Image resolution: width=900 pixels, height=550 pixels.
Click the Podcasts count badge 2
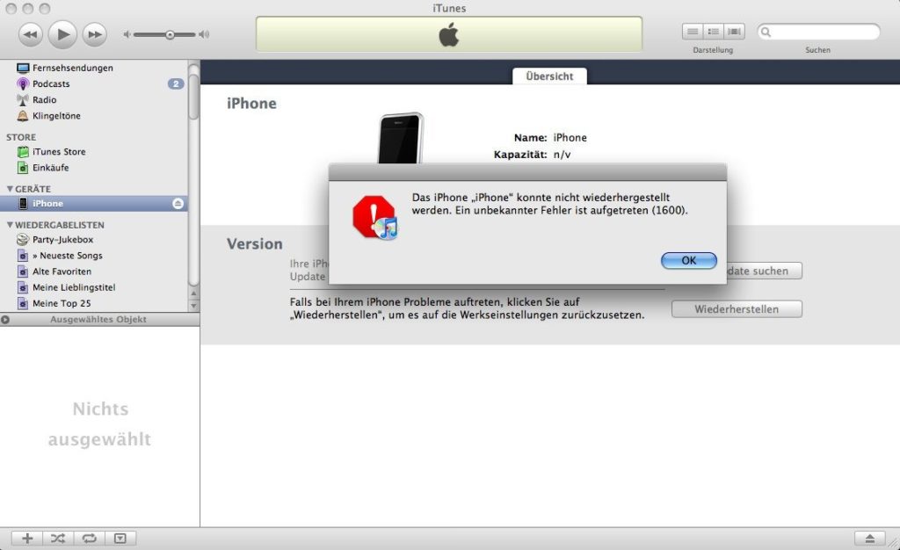pos(176,83)
